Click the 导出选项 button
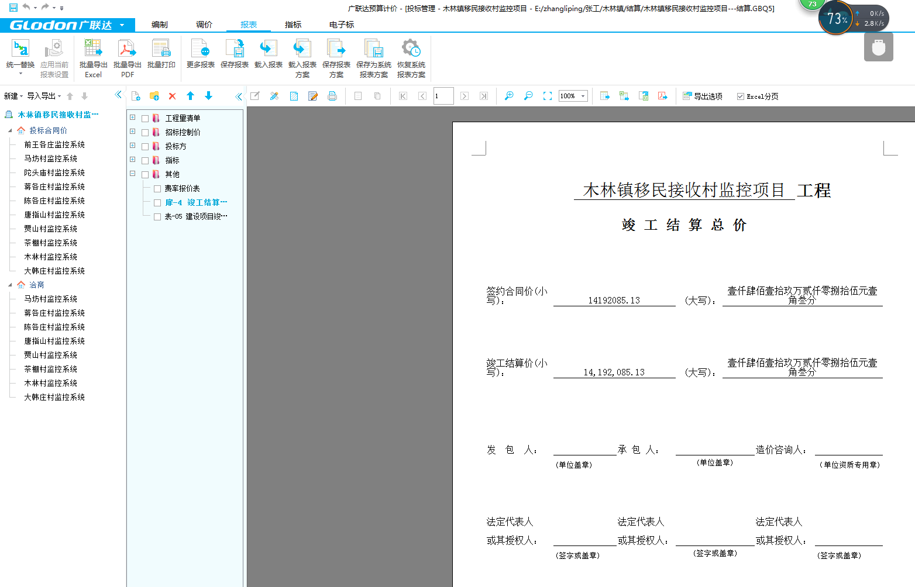Viewport: 915px width, 587px height. [702, 96]
